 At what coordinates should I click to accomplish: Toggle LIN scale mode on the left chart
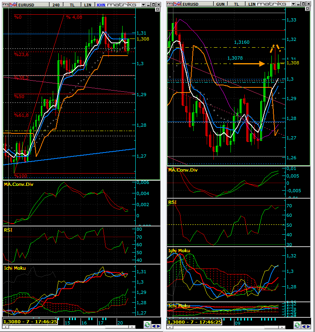click(x=88, y=4)
